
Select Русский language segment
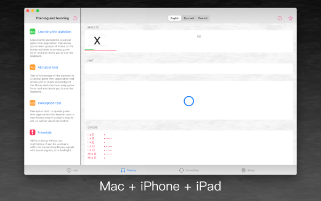[x=188, y=18]
